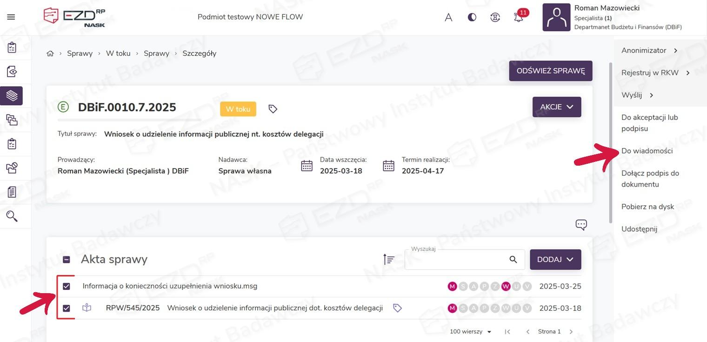Open the search magnifier in left sidebar
This screenshot has width=707, height=342.
[x=12, y=216]
